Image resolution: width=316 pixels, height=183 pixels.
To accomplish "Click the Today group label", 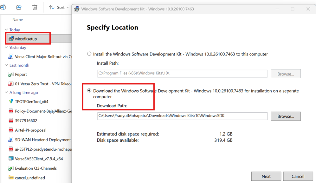I will pos(15,30).
